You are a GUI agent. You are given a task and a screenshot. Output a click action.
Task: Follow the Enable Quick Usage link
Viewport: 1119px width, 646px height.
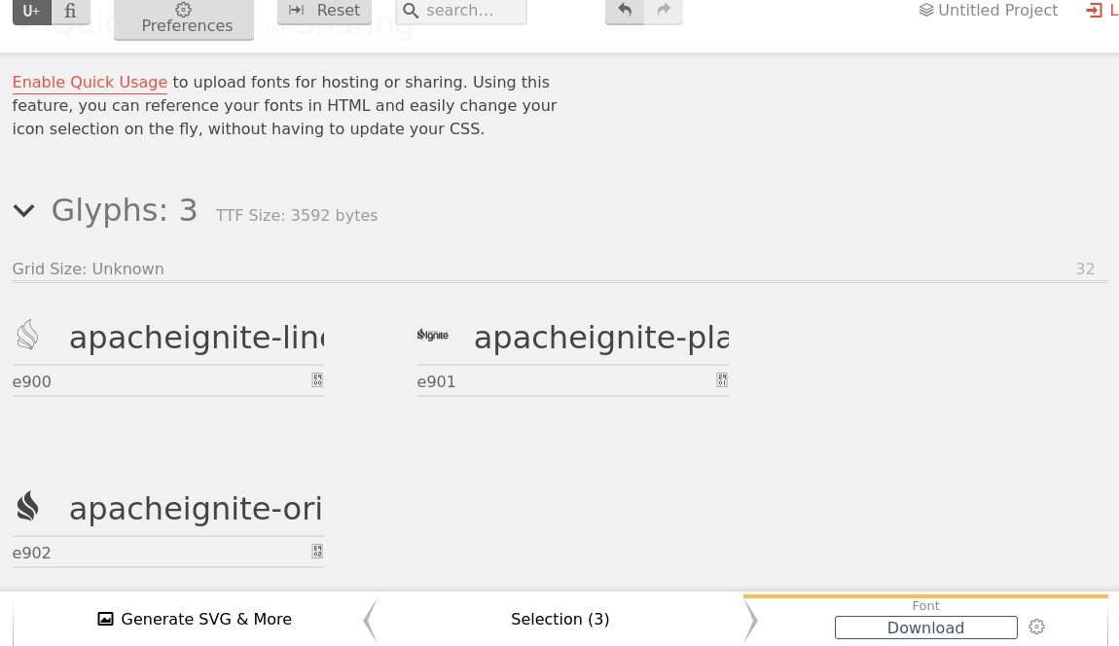[x=90, y=83]
